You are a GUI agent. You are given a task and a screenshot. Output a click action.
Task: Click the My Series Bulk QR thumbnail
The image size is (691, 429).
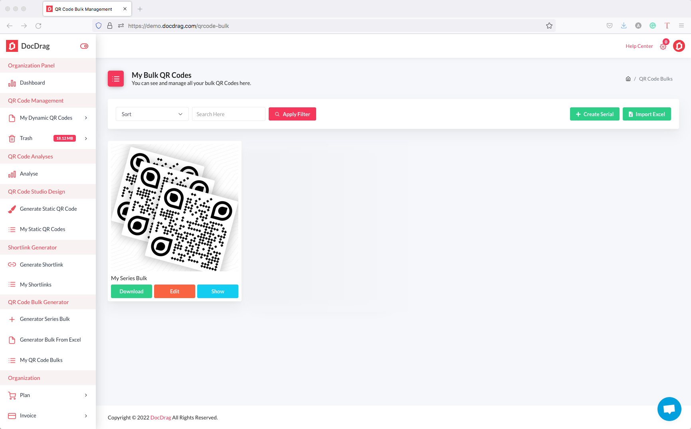[174, 208]
